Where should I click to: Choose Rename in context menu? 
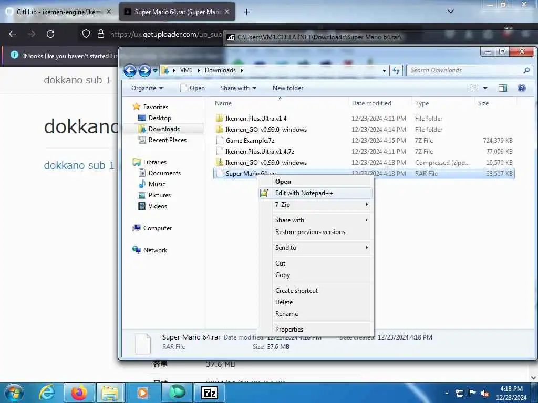pyautogui.click(x=315, y=314)
